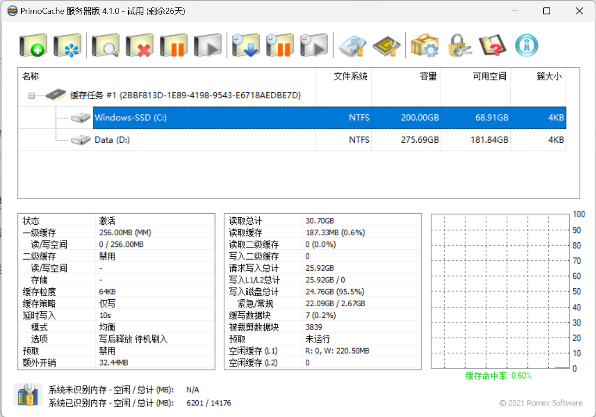Click the drive icon beside Data (D:)
The image size is (596, 417).
pos(81,139)
